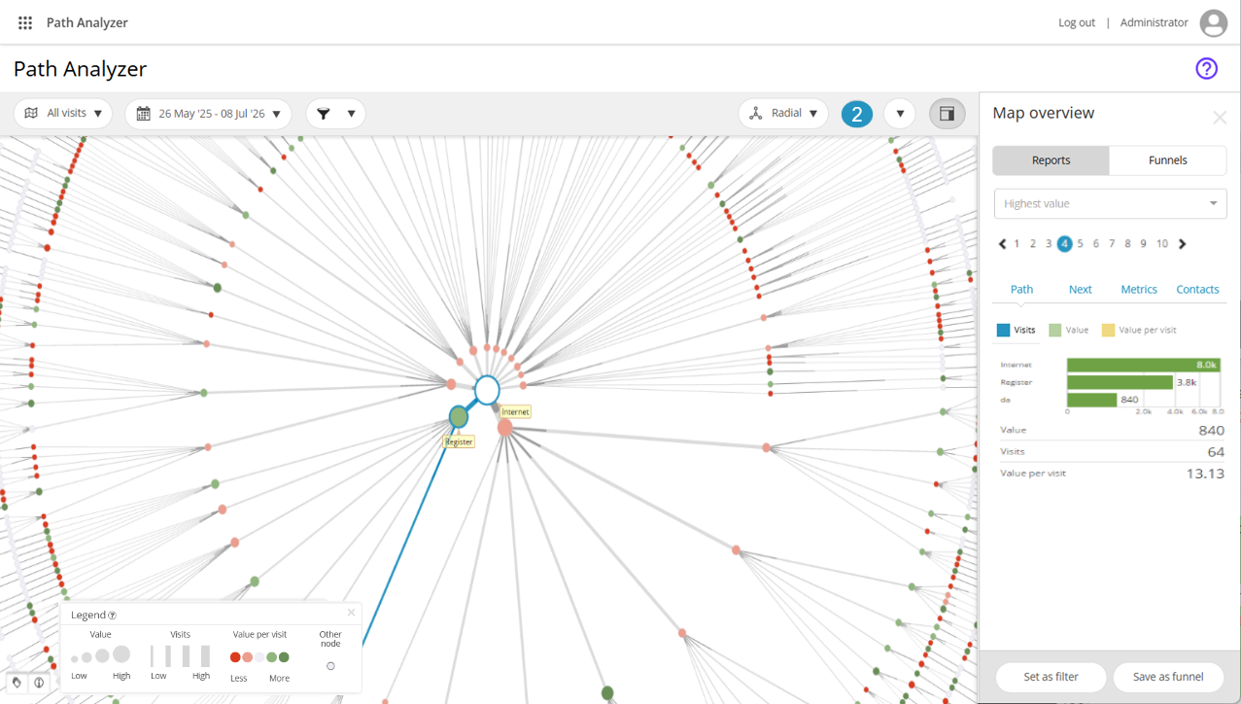Image resolution: width=1241 pixels, height=704 pixels.
Task: Open the purple help question-mark icon
Action: coord(1206,68)
